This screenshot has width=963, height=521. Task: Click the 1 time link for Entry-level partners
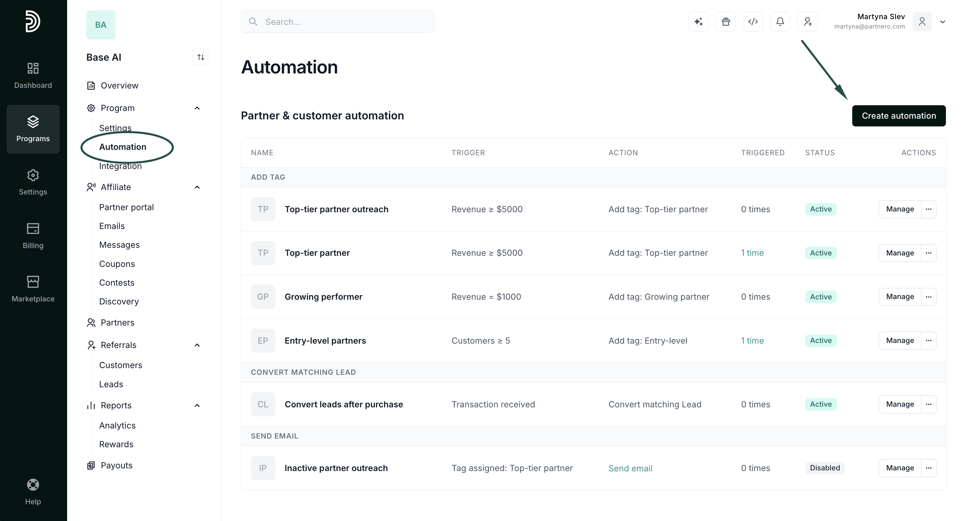click(x=752, y=341)
